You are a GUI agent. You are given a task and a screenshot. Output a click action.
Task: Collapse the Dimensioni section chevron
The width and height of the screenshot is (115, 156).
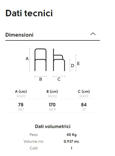click(93, 34)
